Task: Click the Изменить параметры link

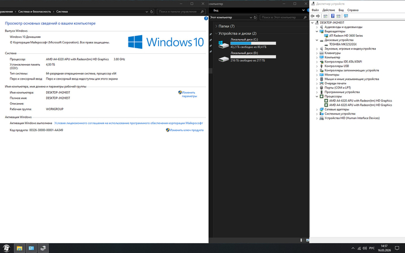Action: tap(189, 94)
